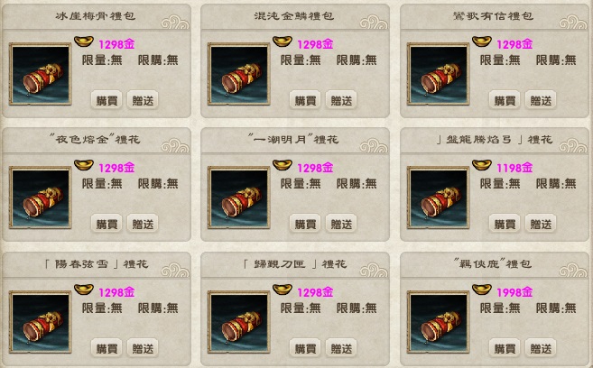Image resolution: width=593 pixels, height=368 pixels.
Task: Click 贈送 for the 1998金 羈俠鹿禮包
Action: (541, 348)
